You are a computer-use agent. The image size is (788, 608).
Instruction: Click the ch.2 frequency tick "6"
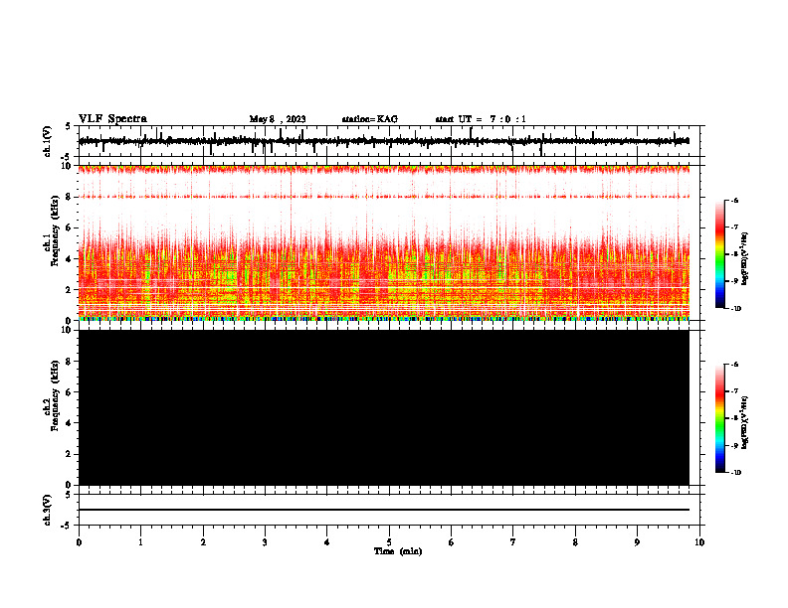(70, 392)
